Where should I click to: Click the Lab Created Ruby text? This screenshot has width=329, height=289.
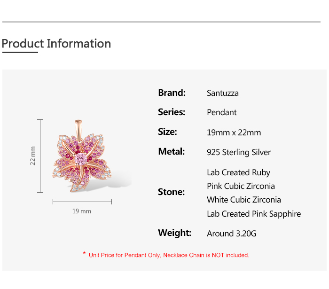click(239, 172)
